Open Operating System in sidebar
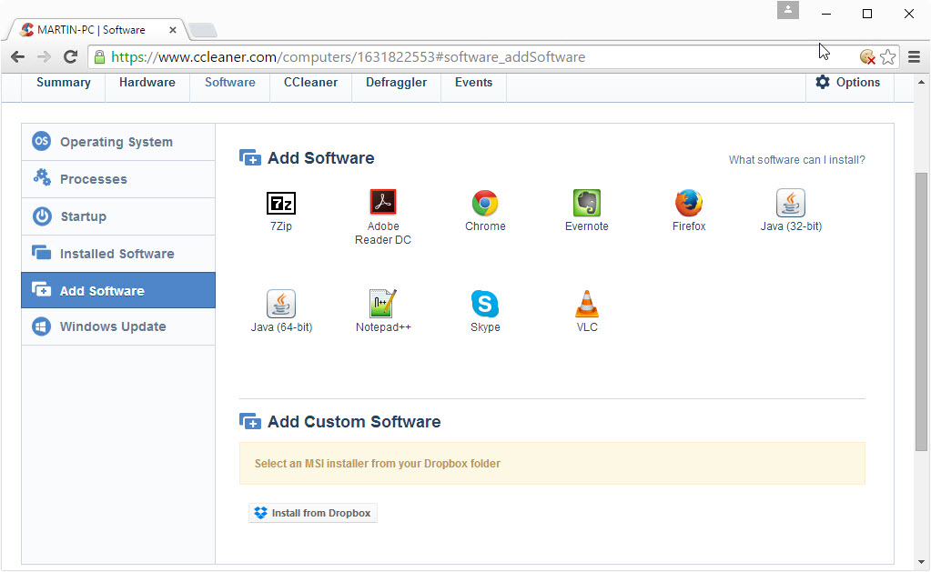 (118, 142)
